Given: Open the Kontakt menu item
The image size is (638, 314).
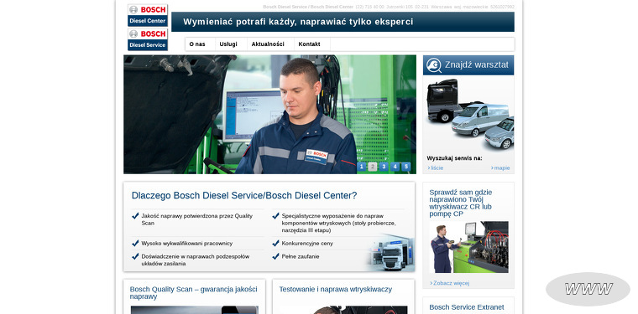Looking at the screenshot, I should point(309,44).
